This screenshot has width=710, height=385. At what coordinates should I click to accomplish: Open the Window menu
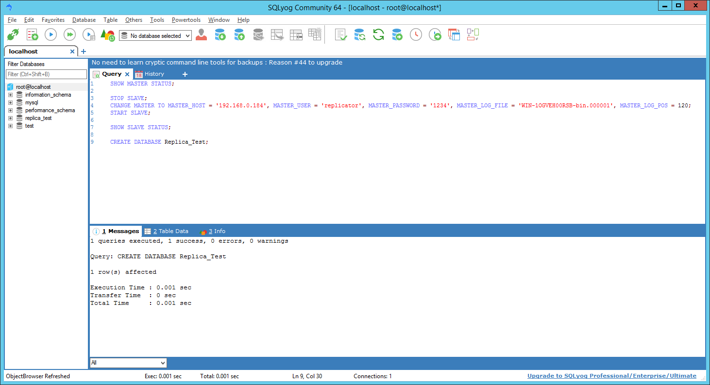point(219,20)
